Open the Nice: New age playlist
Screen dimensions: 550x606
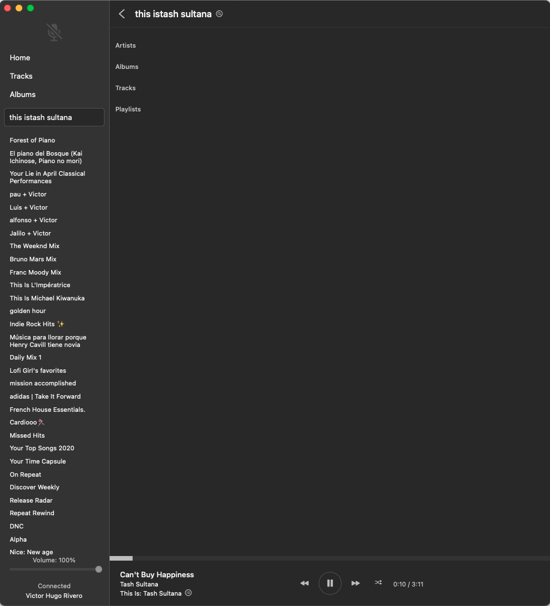[31, 552]
